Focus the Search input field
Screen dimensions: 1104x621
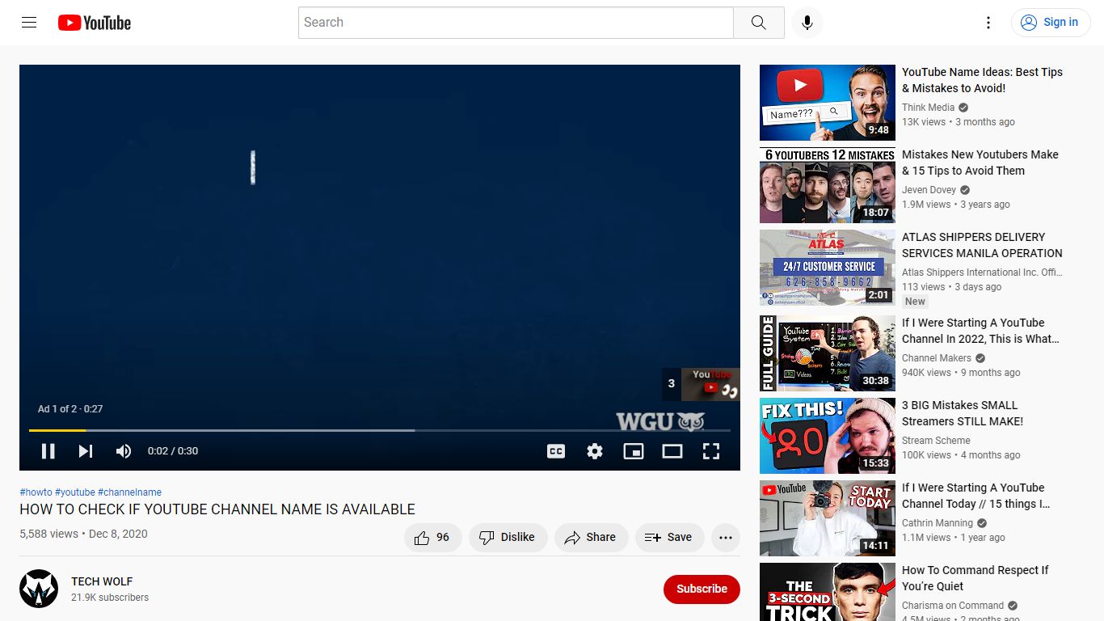pyautogui.click(x=516, y=23)
